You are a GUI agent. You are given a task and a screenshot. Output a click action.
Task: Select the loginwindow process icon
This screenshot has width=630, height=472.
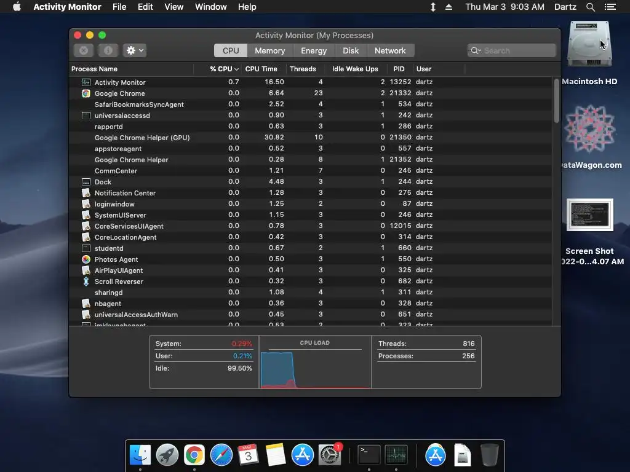(86, 204)
